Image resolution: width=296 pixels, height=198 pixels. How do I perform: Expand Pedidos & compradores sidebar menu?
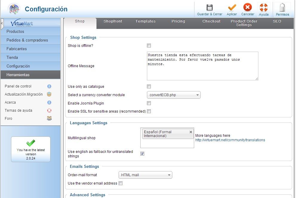click(x=30, y=40)
